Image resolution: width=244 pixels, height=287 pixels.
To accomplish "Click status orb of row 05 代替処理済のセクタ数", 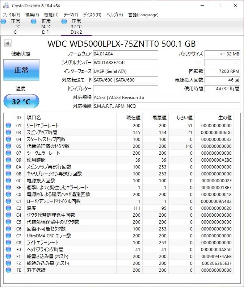I will 8,146.
